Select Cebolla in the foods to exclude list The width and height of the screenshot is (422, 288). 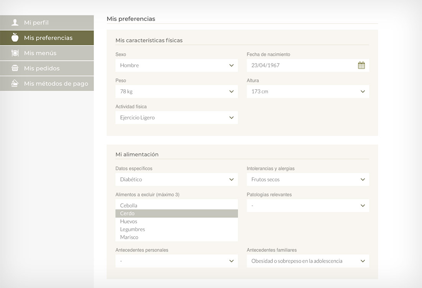point(129,205)
